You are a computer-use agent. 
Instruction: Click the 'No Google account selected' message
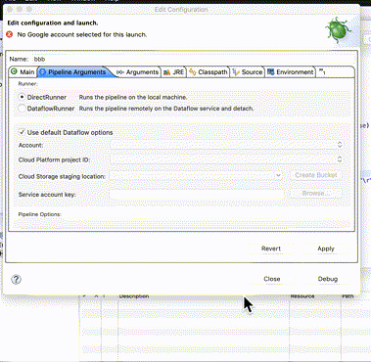82,34
